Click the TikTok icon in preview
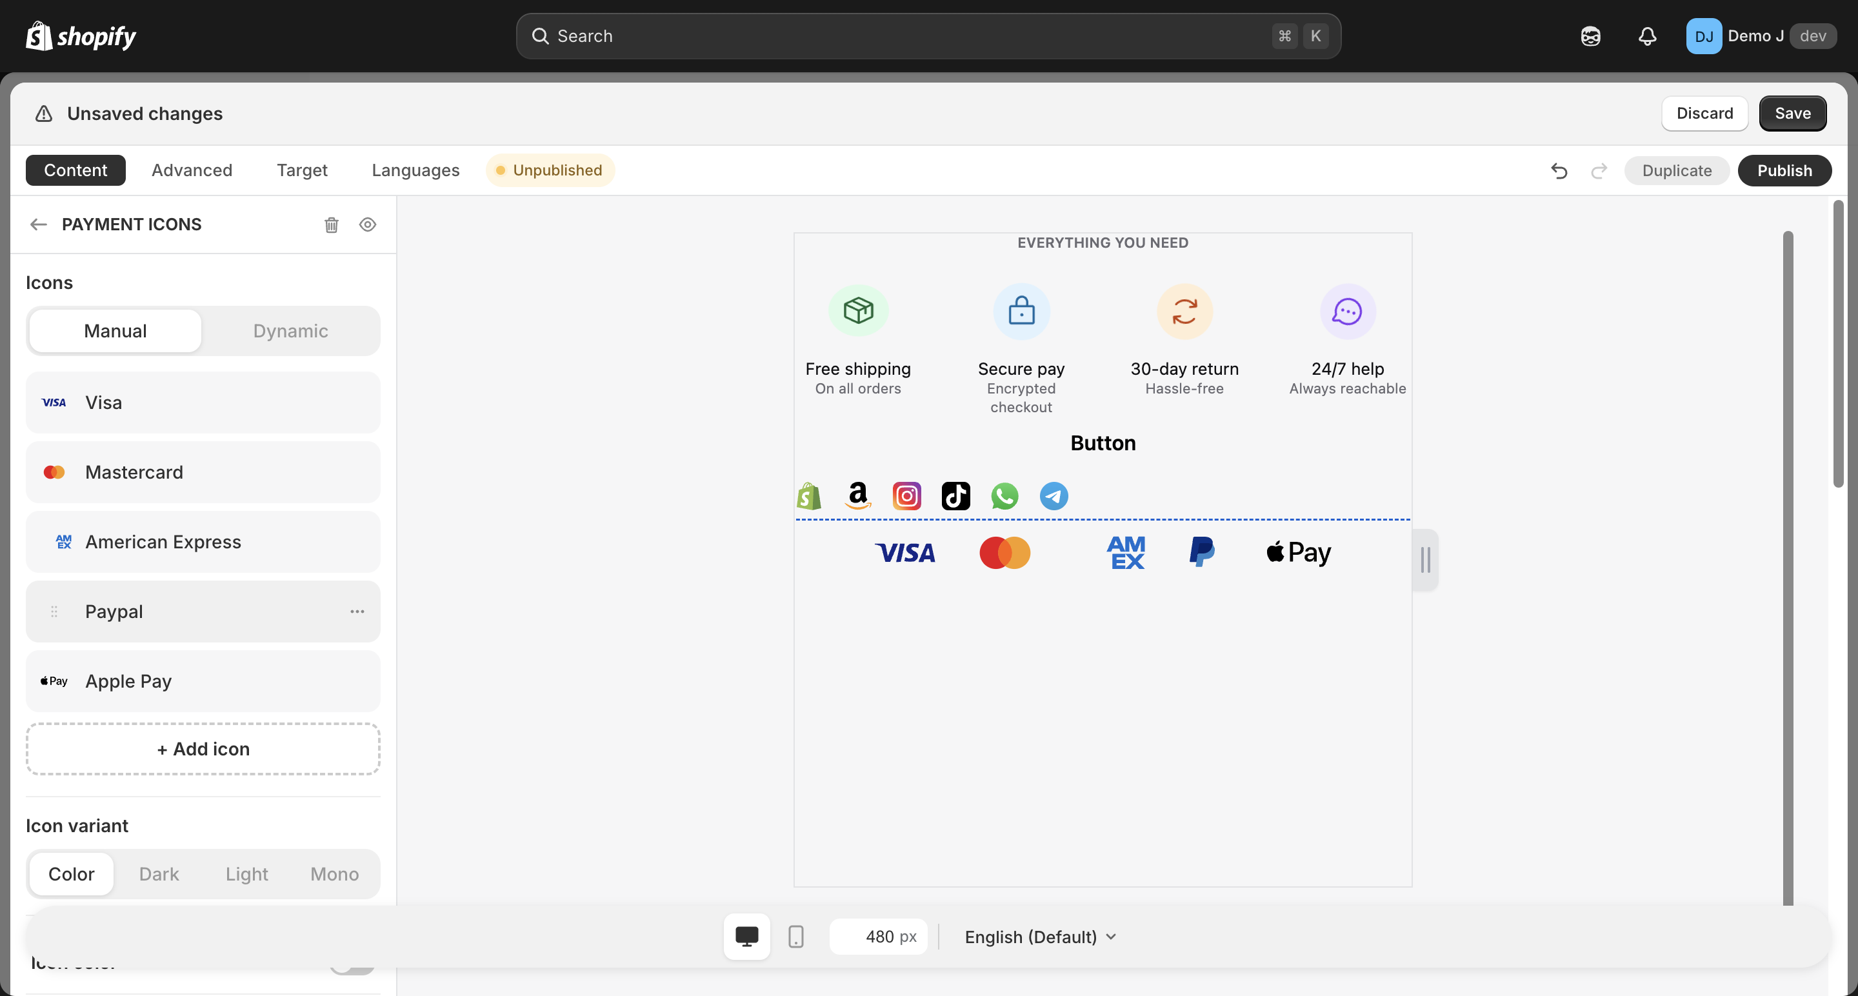Image resolution: width=1858 pixels, height=996 pixels. (x=955, y=496)
